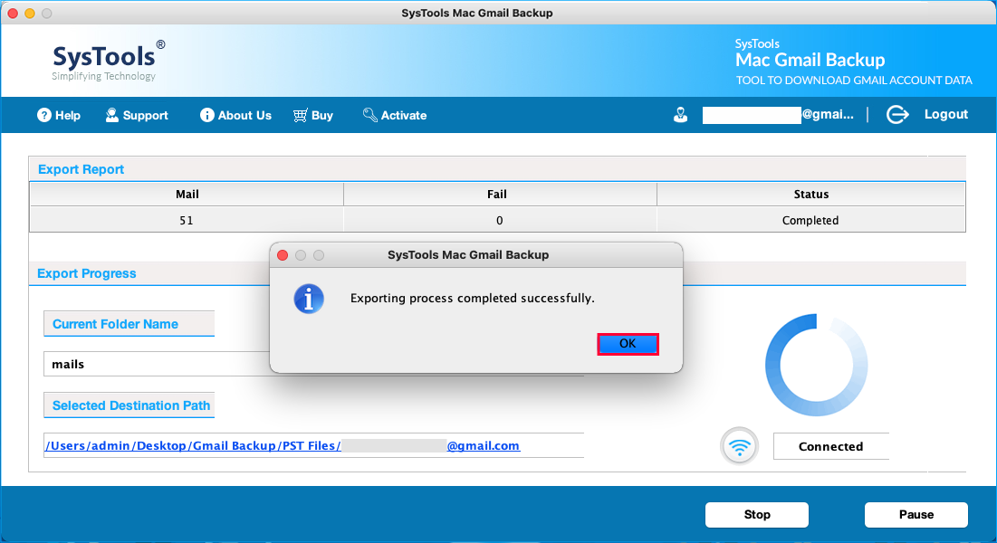This screenshot has width=997, height=543.
Task: Close the main window with red button
Action: [x=13, y=13]
